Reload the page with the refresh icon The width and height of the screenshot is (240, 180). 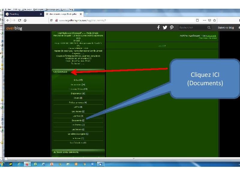tap(19, 20)
